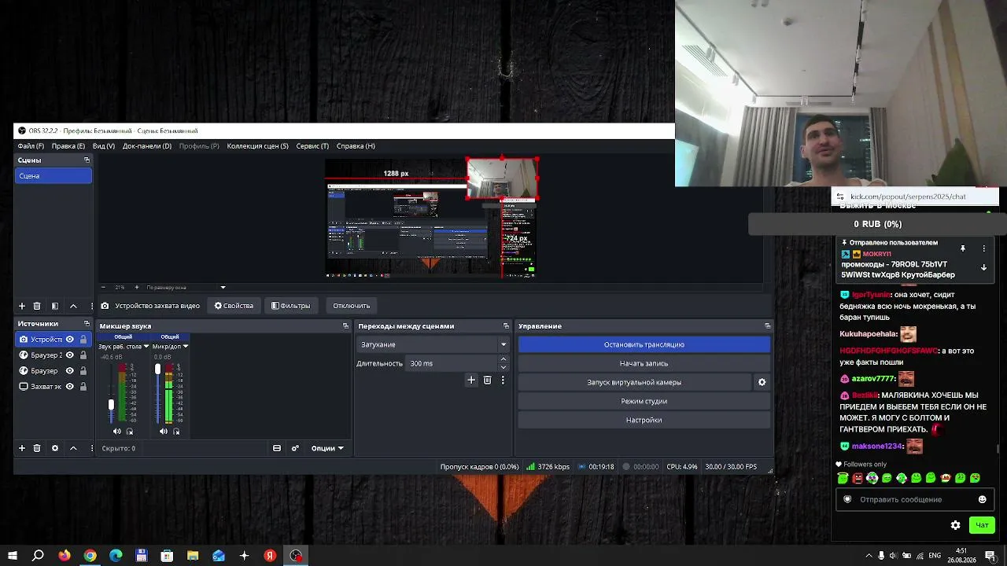Open virtual camera settings gear

tap(762, 382)
